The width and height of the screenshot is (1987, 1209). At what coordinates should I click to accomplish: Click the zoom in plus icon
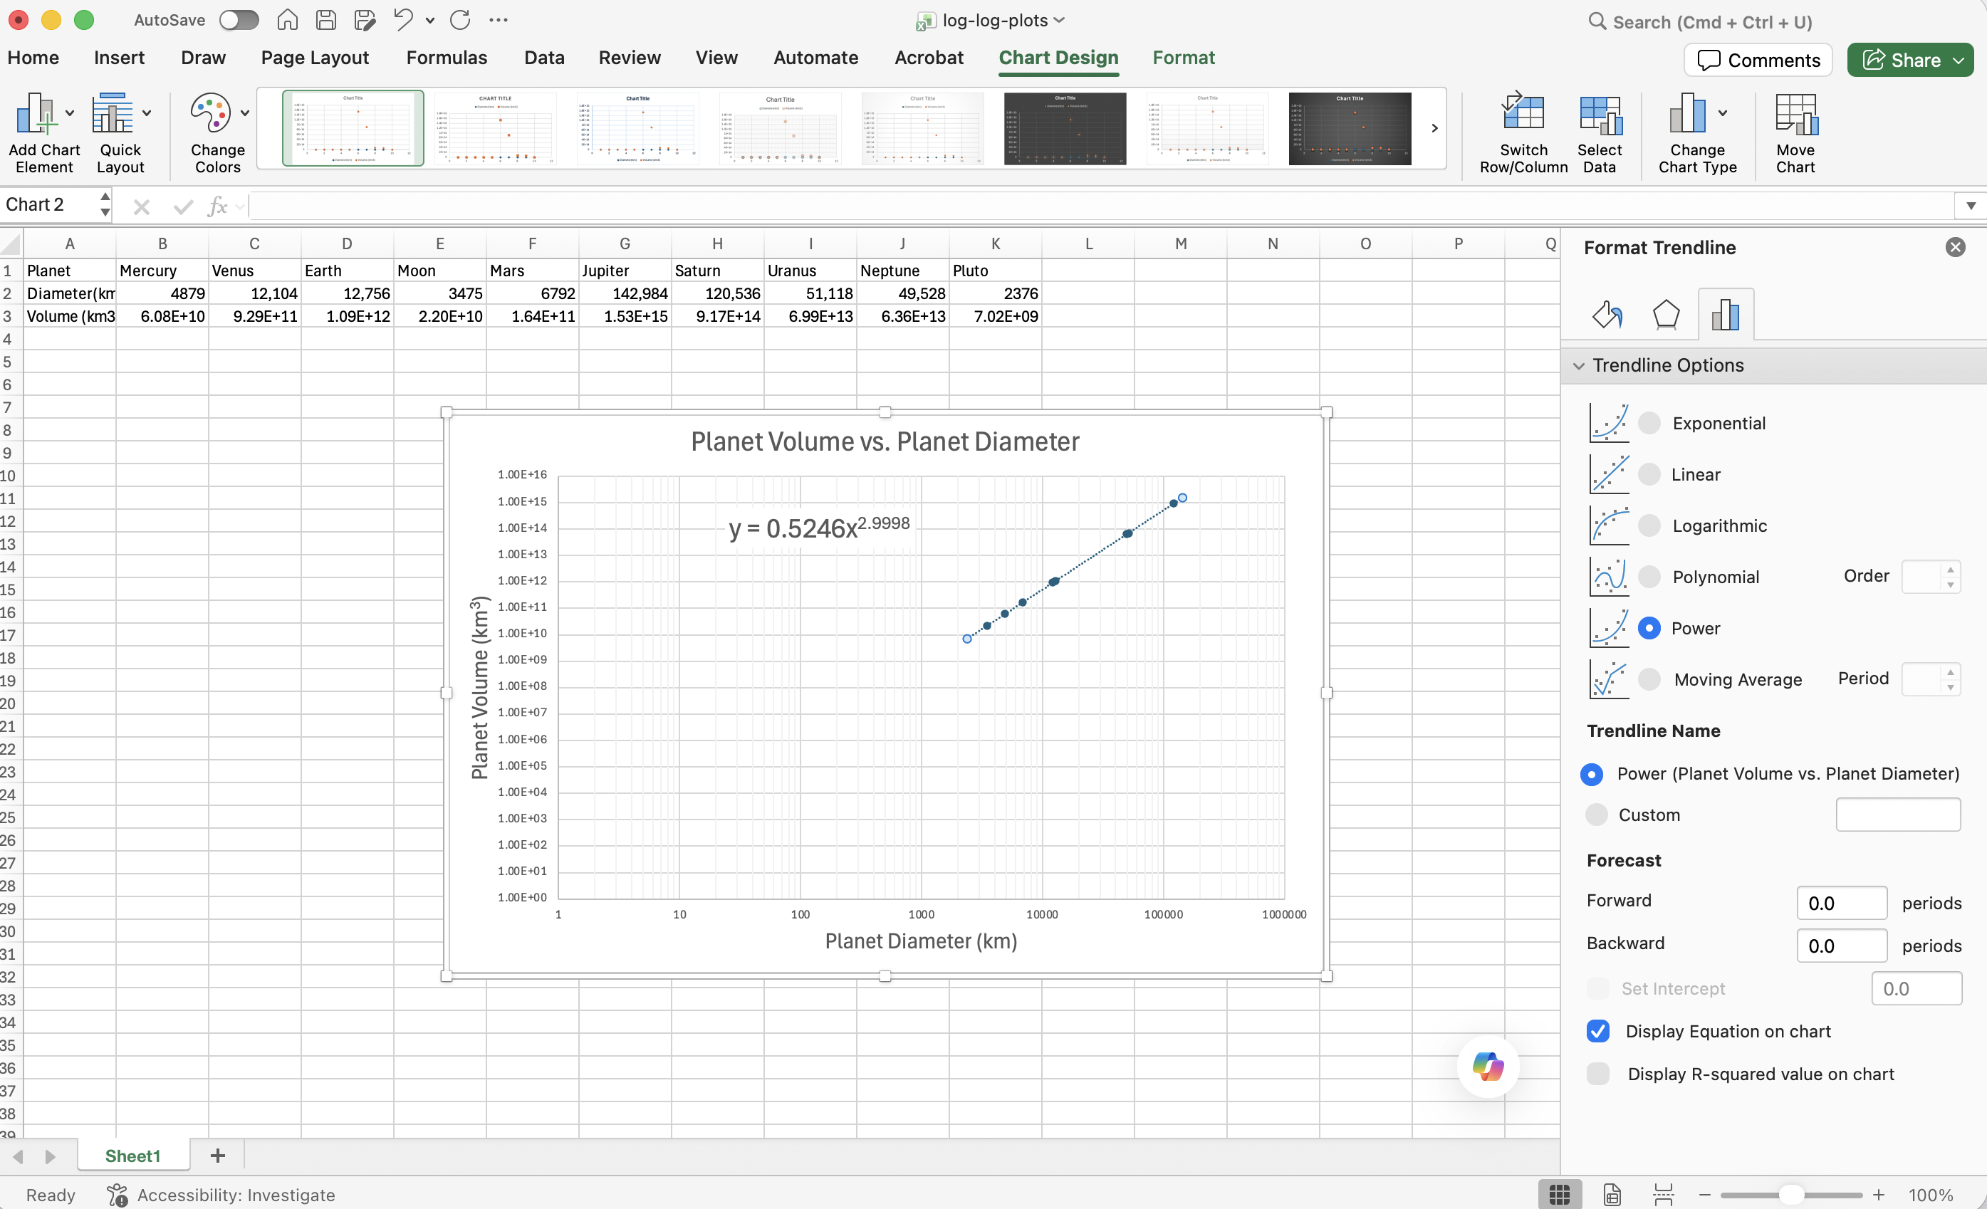point(1878,1195)
